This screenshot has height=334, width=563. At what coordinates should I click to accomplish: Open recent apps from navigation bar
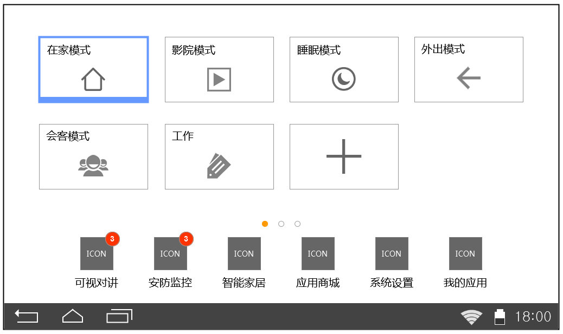coord(119,316)
